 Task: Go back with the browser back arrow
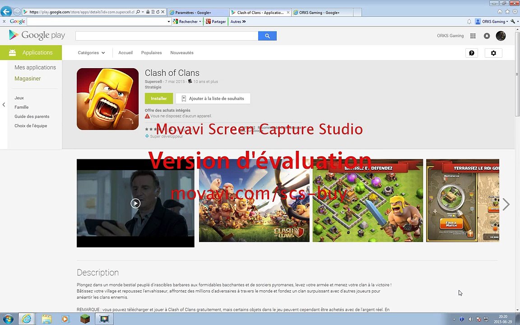6,12
